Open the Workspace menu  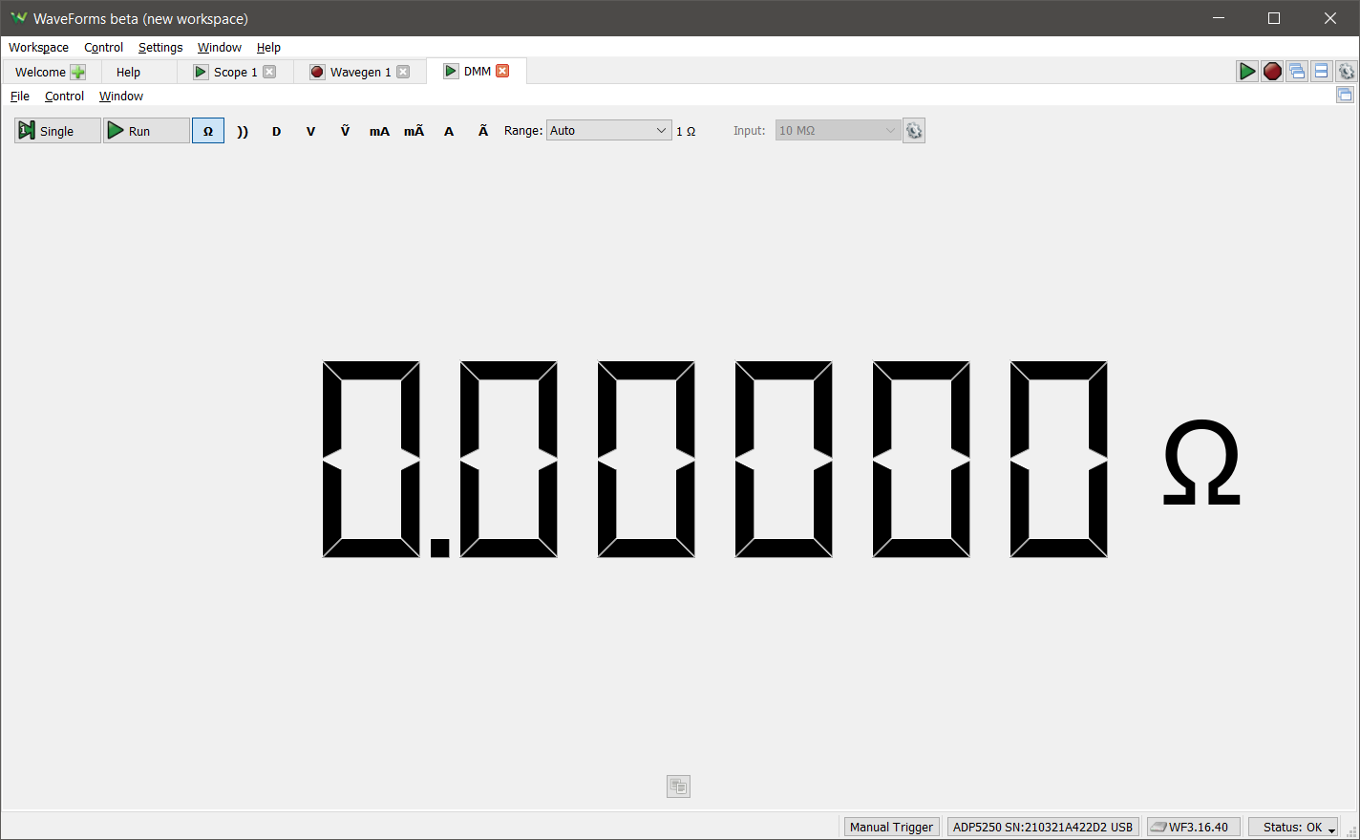click(x=38, y=47)
